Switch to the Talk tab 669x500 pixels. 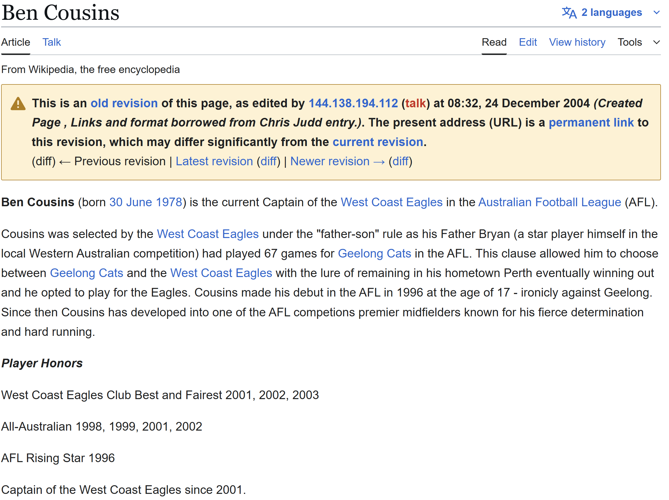pyautogui.click(x=52, y=42)
